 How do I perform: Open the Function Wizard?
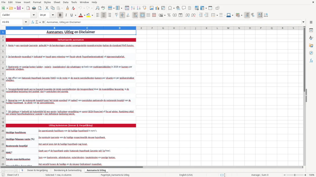(x=33, y=22)
